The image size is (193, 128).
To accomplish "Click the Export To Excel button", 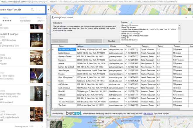I will coord(60,41).
